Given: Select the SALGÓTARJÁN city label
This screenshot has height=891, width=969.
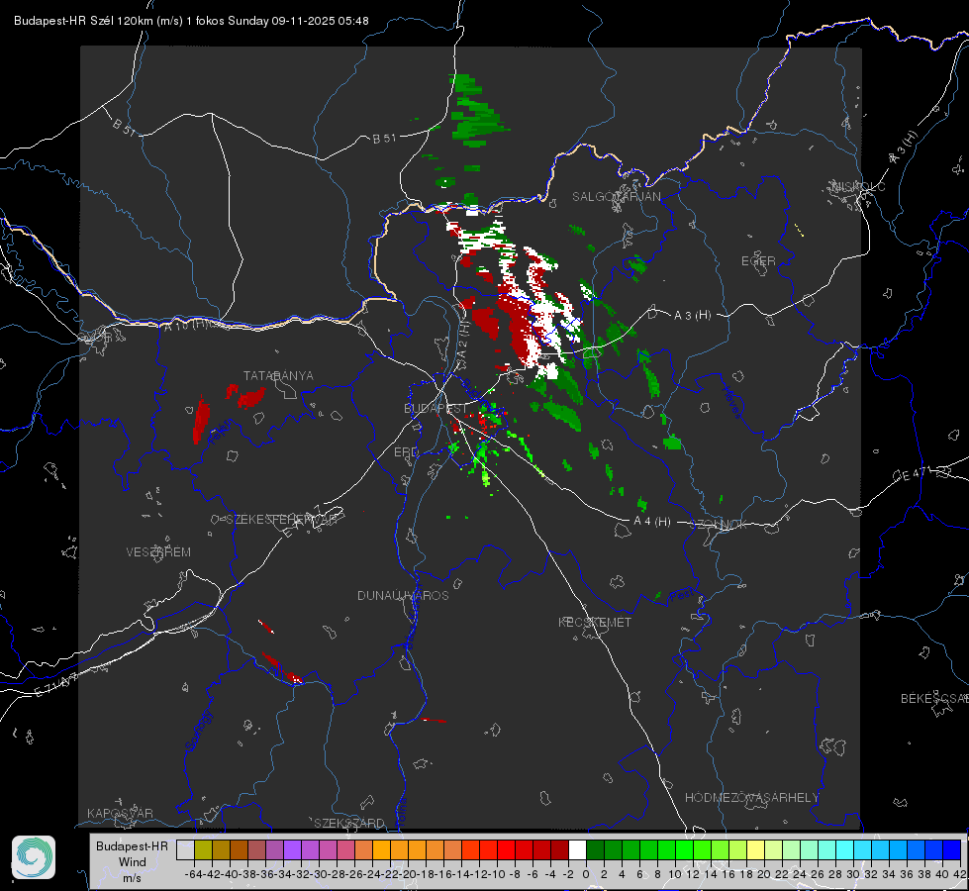Looking at the screenshot, I should 616,197.
